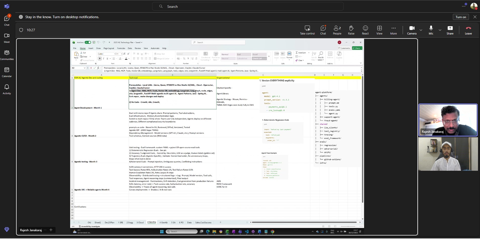Open Activity notifications in sidebar

[7, 89]
